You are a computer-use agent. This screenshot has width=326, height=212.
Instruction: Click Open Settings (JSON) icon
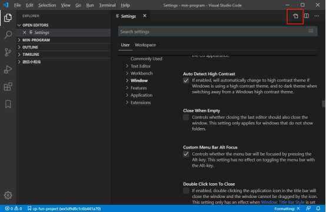tap(295, 16)
